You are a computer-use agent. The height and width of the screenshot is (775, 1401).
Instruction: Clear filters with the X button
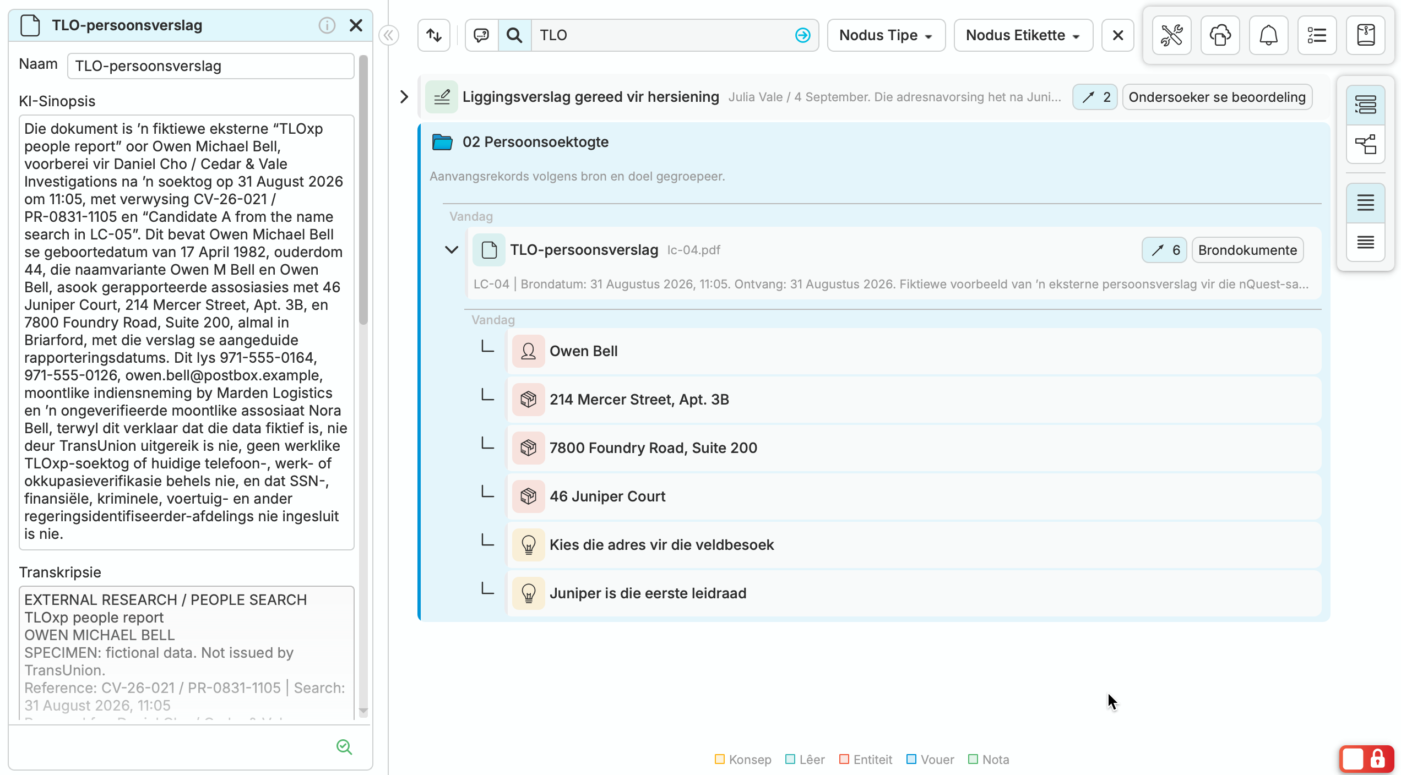pos(1117,35)
